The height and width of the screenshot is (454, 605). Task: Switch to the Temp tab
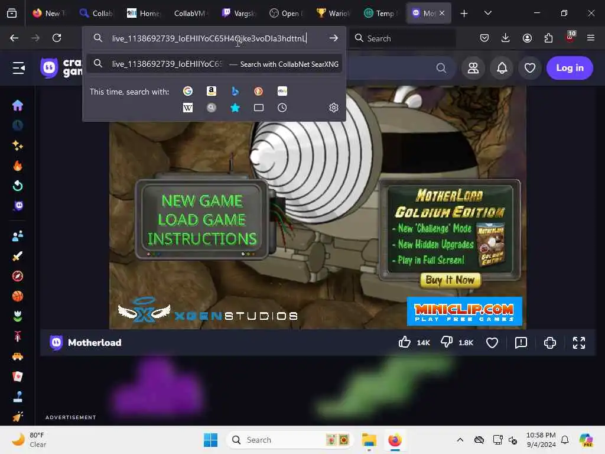click(380, 13)
